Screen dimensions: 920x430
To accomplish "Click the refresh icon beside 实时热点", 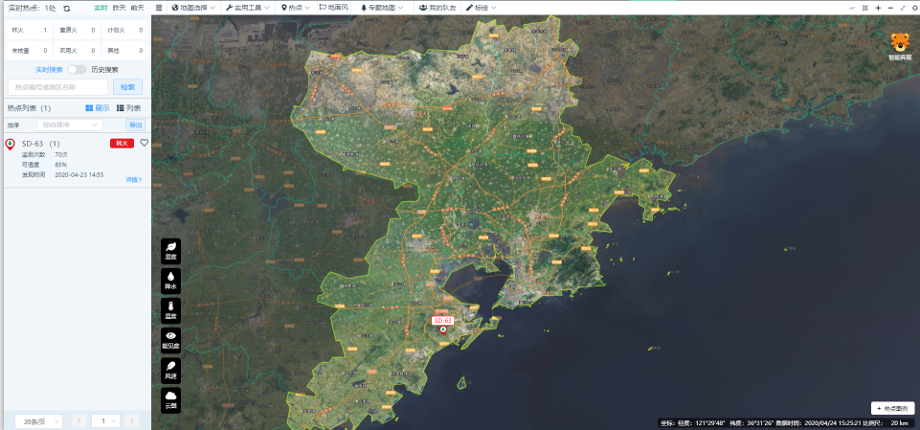I will 67,8.
